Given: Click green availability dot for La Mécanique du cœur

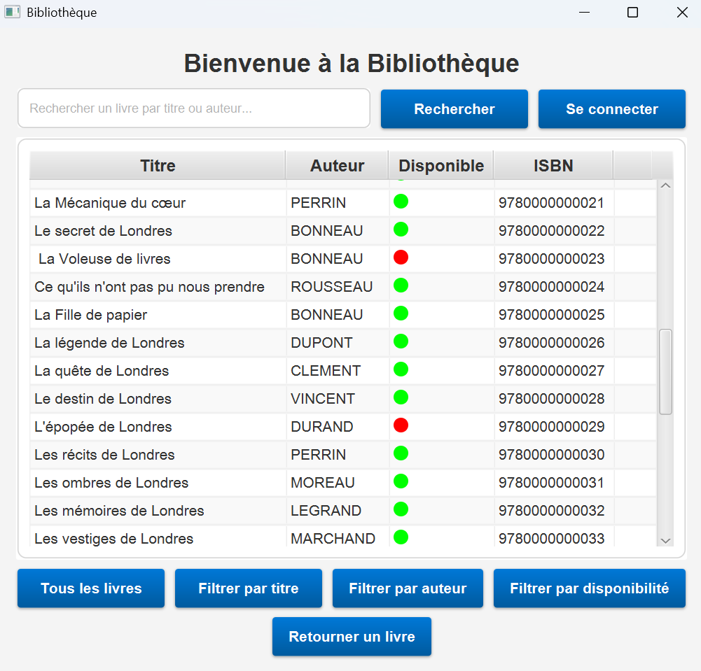Looking at the screenshot, I should coord(401,202).
